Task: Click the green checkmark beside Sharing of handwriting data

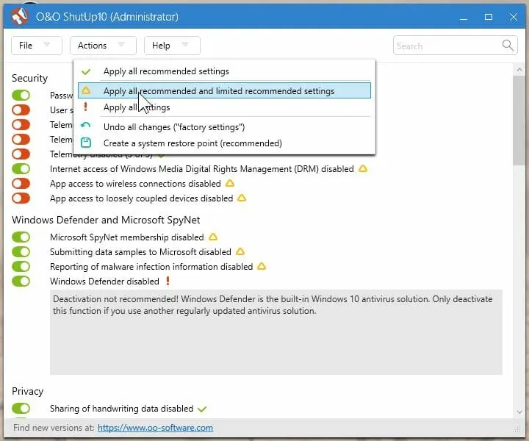Action: 203,409
